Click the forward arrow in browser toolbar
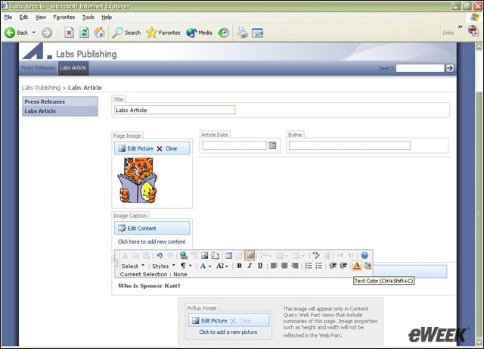This screenshot has width=484, height=349. coord(47,33)
